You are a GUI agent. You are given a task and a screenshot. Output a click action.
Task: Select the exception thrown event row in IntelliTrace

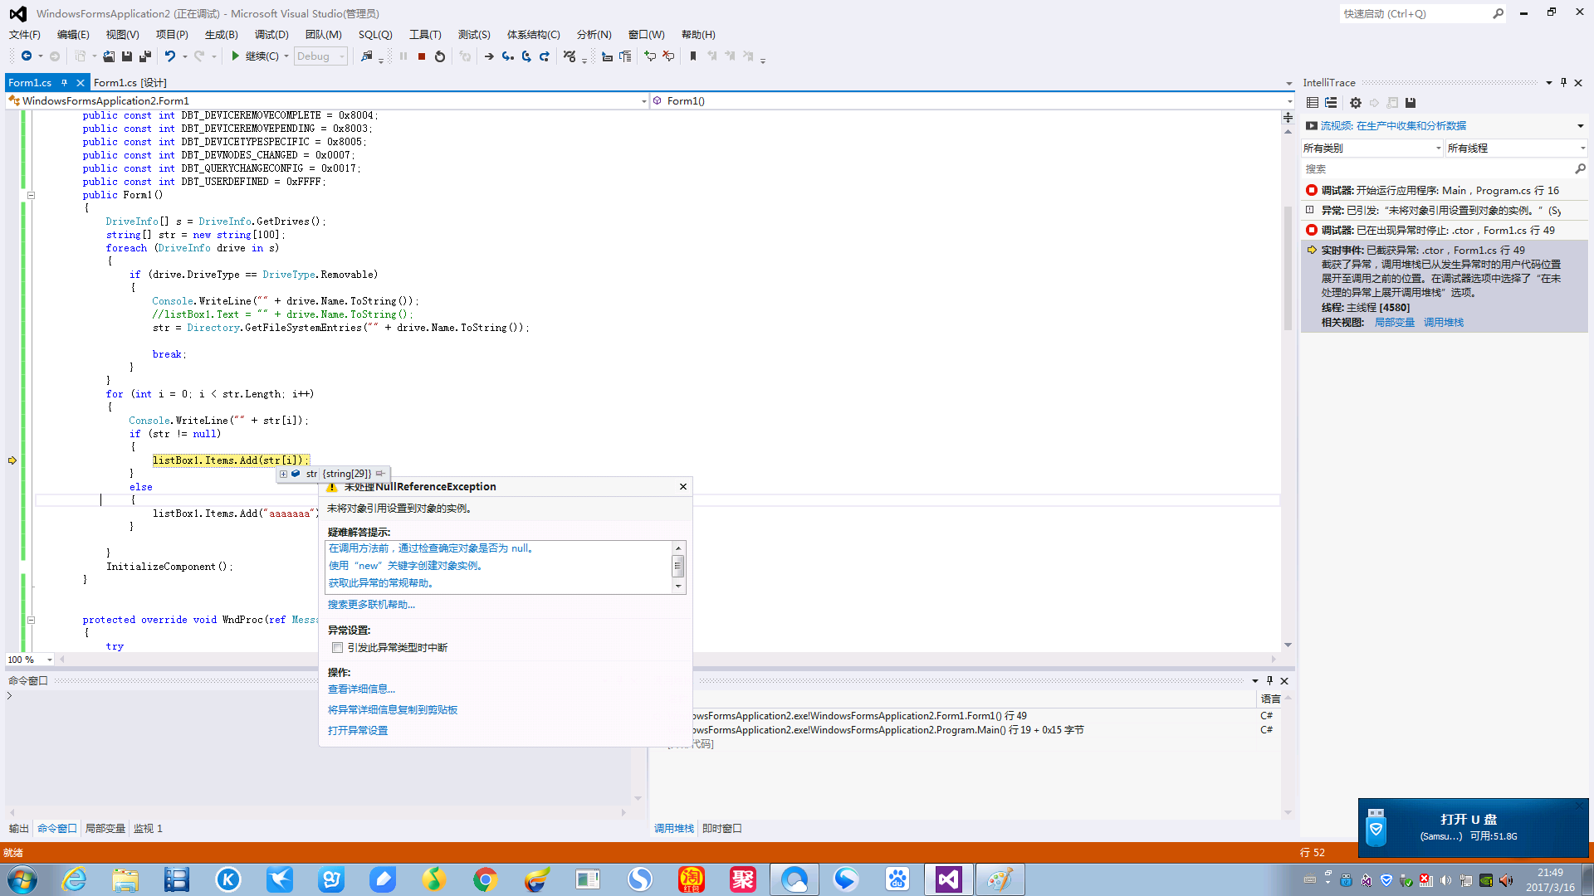point(1444,211)
